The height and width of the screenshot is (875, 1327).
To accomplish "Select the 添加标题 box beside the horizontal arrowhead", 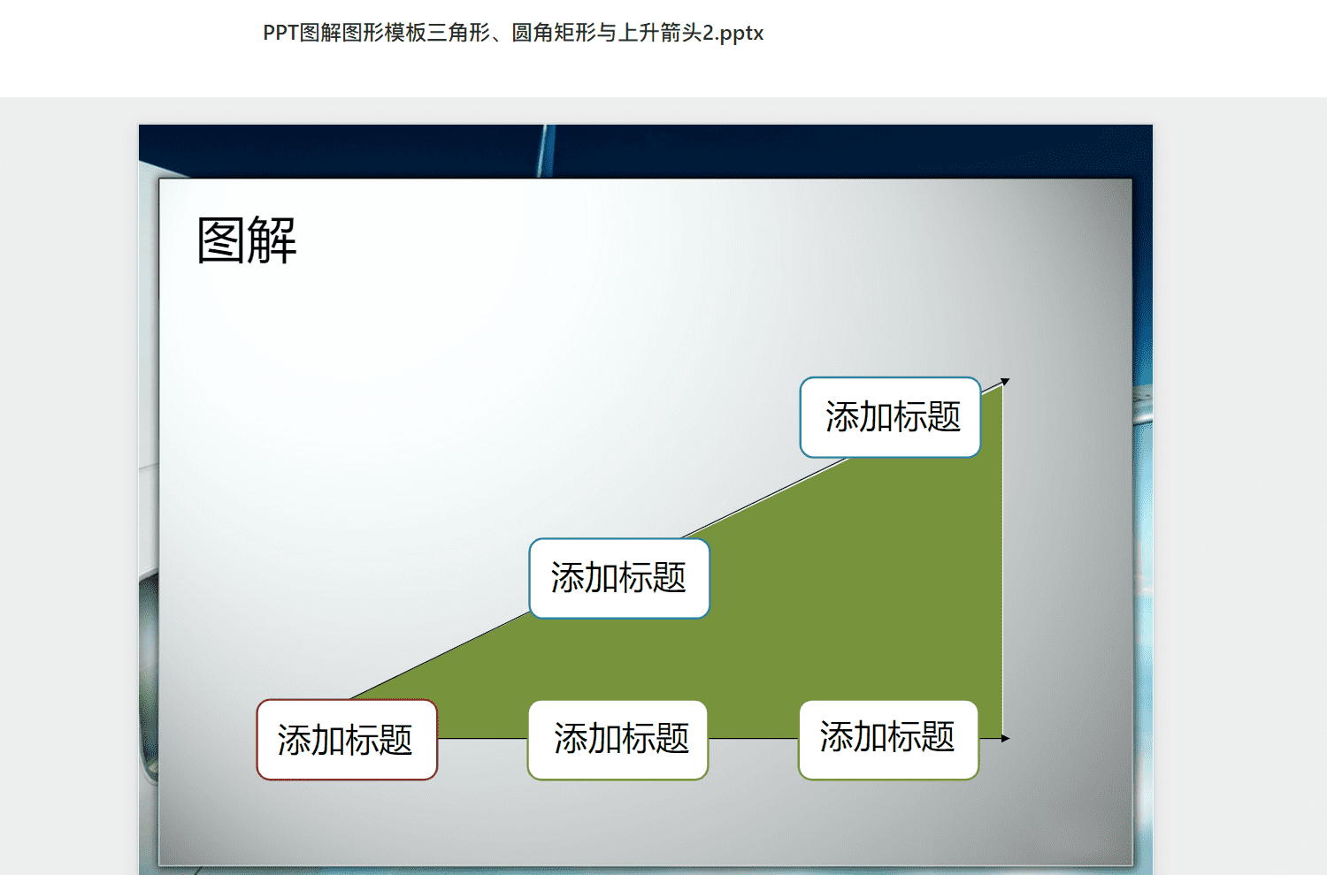I will [x=888, y=740].
